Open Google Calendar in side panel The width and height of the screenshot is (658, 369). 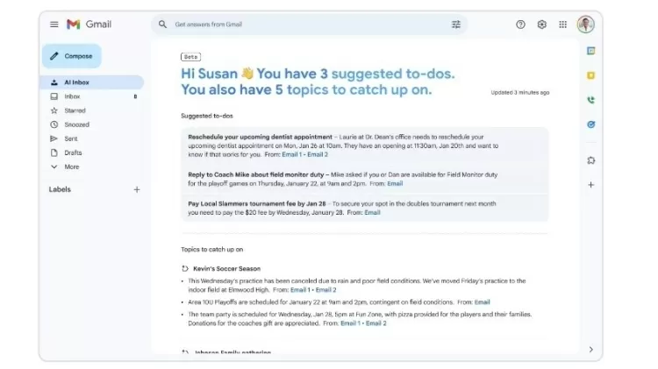pyautogui.click(x=591, y=51)
